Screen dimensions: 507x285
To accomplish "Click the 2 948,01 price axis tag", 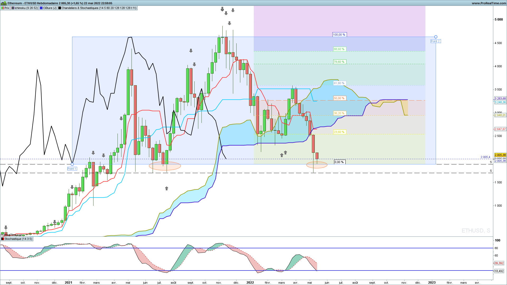I will tap(500, 115).
